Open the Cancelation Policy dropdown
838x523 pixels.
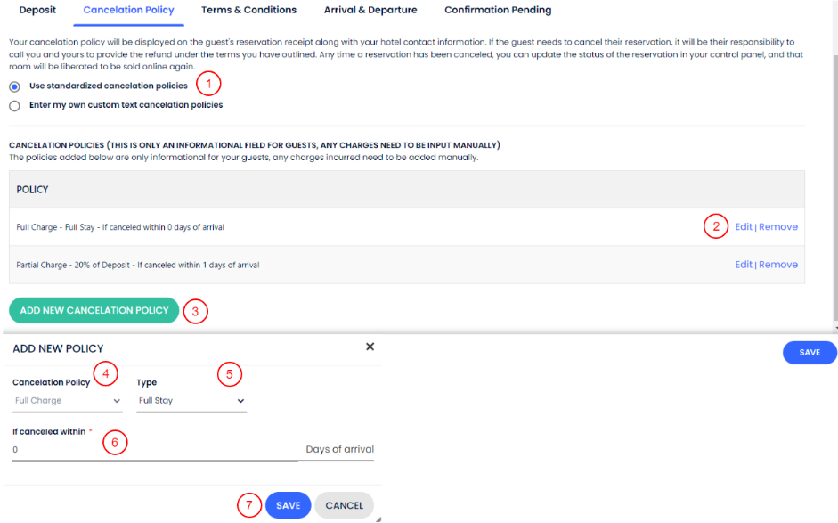tap(68, 401)
